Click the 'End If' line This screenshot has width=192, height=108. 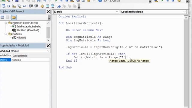coord(71,61)
